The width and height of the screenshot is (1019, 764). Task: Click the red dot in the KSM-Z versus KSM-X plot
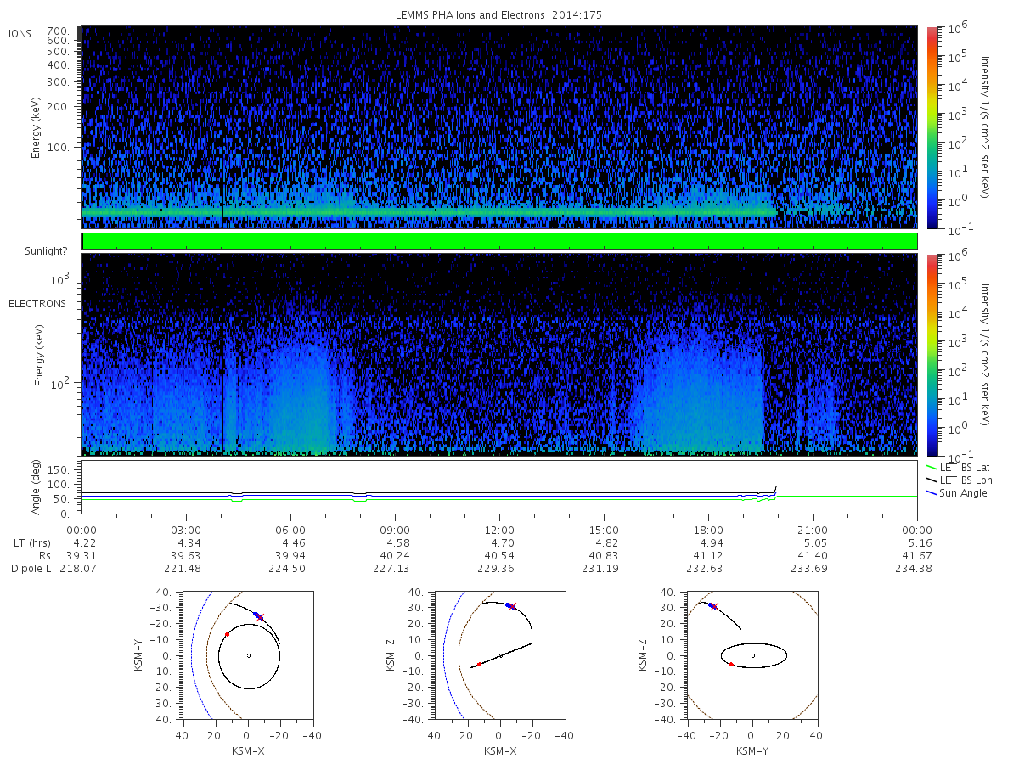(479, 664)
